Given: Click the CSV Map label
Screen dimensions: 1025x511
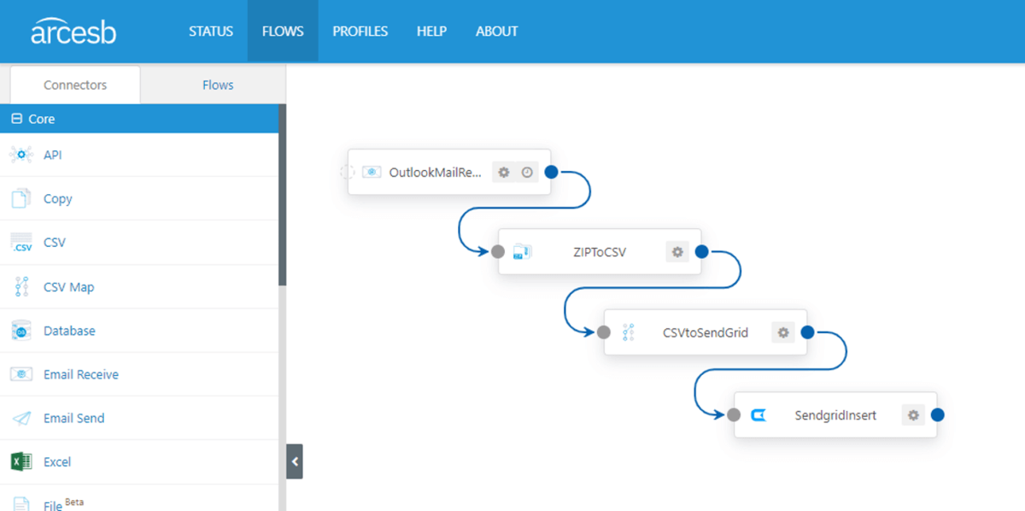Looking at the screenshot, I should coord(69,287).
